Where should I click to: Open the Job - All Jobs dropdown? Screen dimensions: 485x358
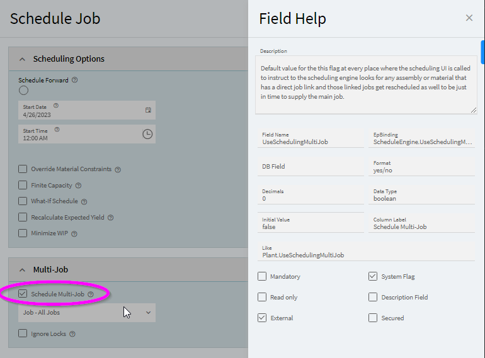click(86, 312)
